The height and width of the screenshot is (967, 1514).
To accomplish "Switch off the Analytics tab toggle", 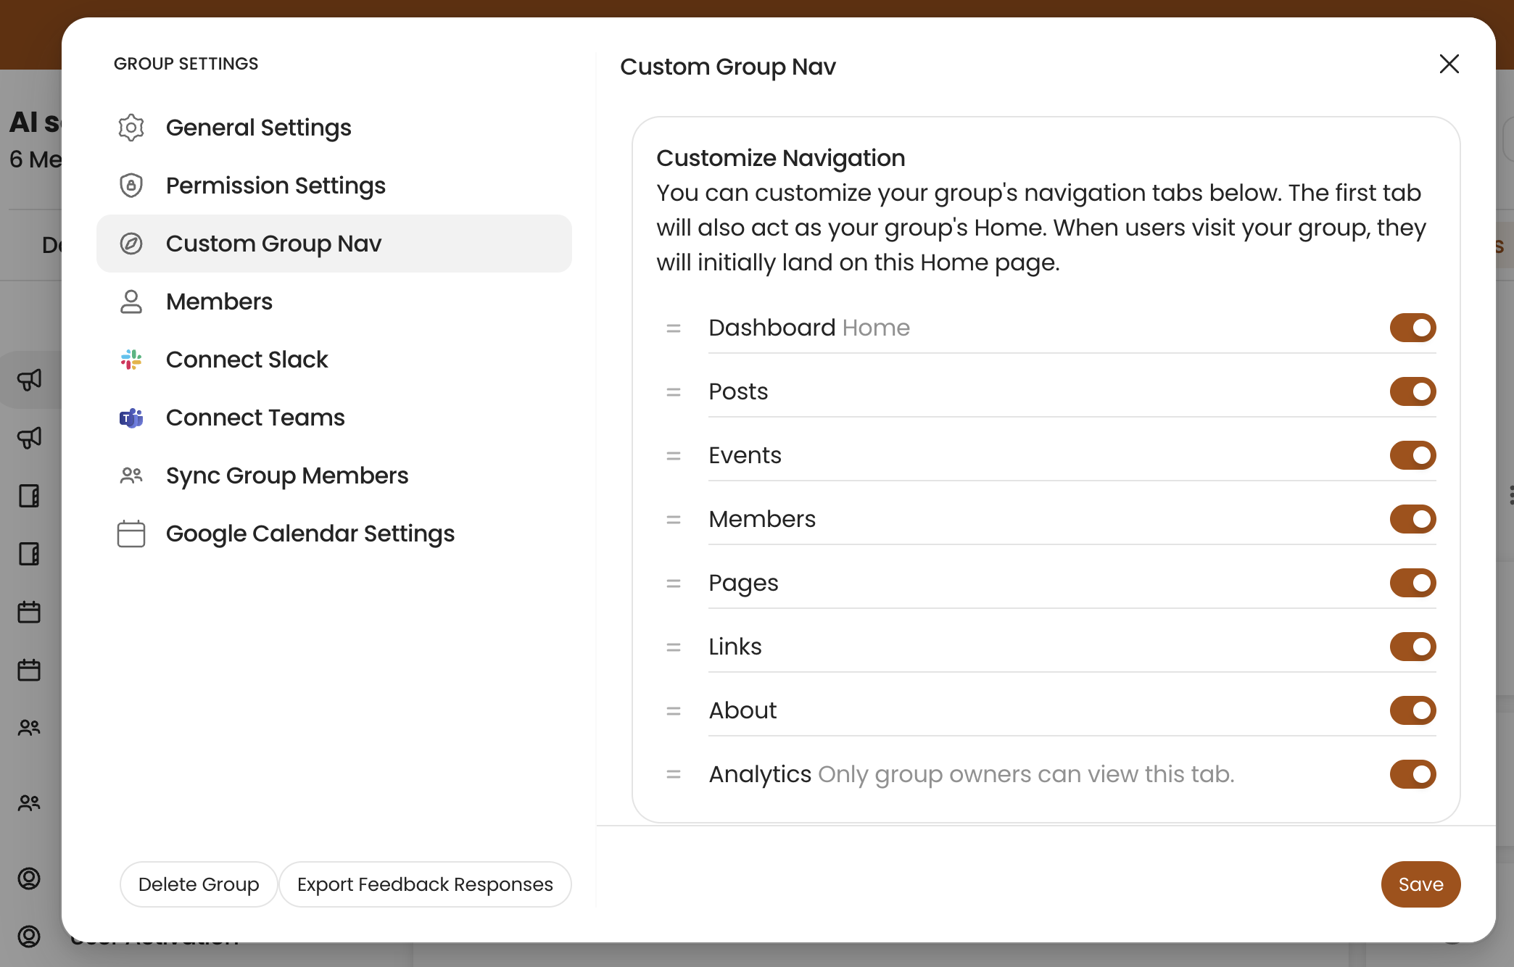I will [x=1412, y=774].
